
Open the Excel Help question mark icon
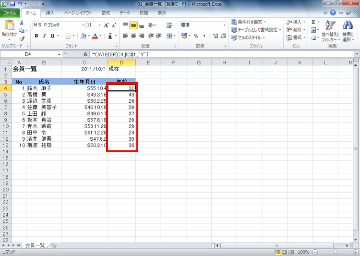tap(333, 13)
